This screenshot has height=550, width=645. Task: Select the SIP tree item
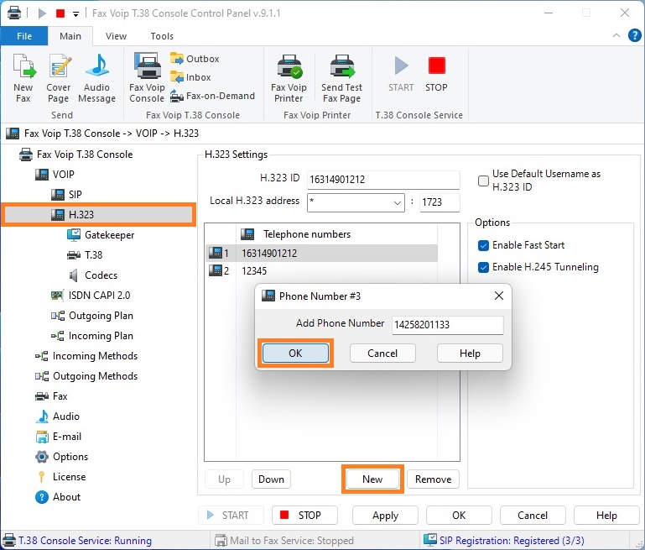[66, 194]
